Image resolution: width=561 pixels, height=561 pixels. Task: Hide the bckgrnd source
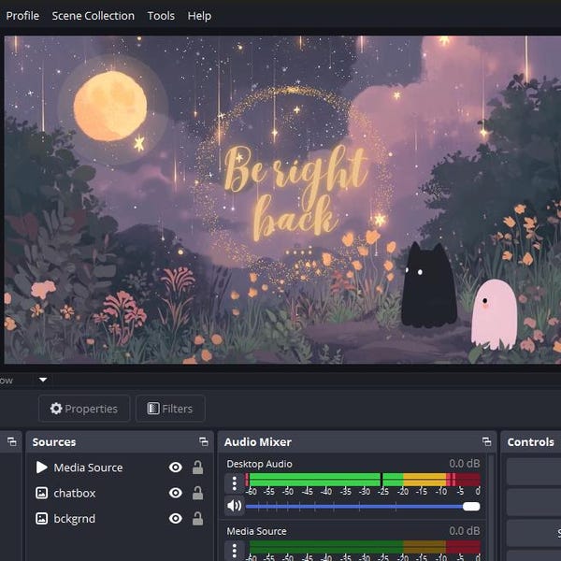click(x=176, y=518)
